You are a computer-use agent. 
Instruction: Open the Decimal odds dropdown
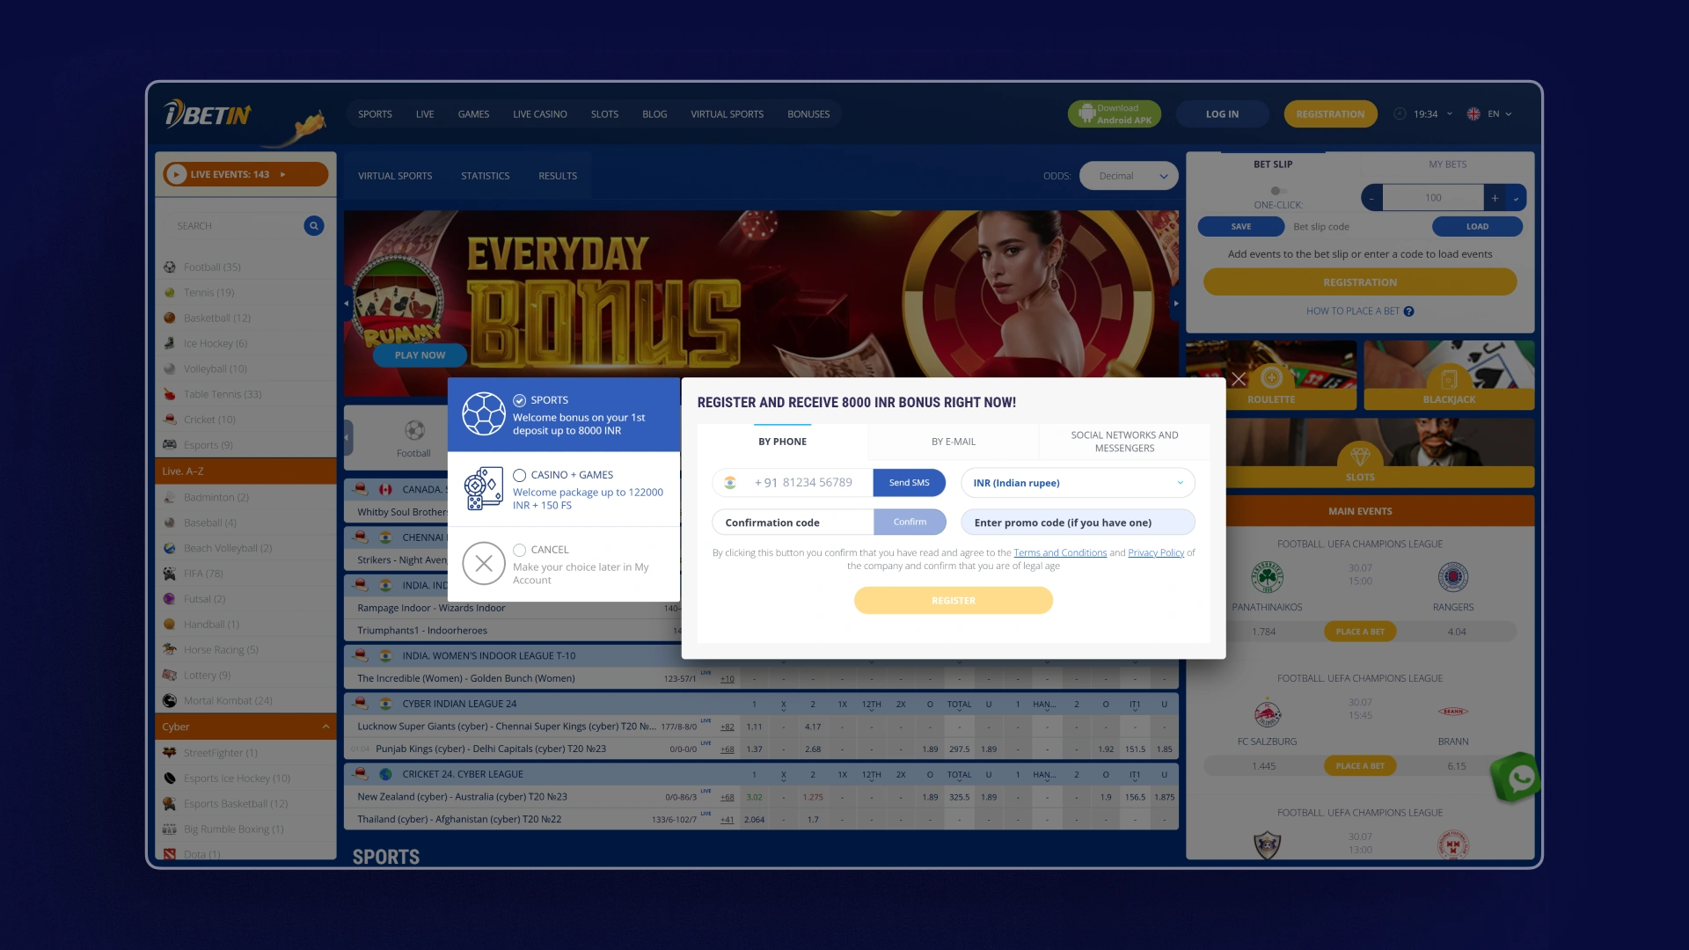click(1129, 176)
